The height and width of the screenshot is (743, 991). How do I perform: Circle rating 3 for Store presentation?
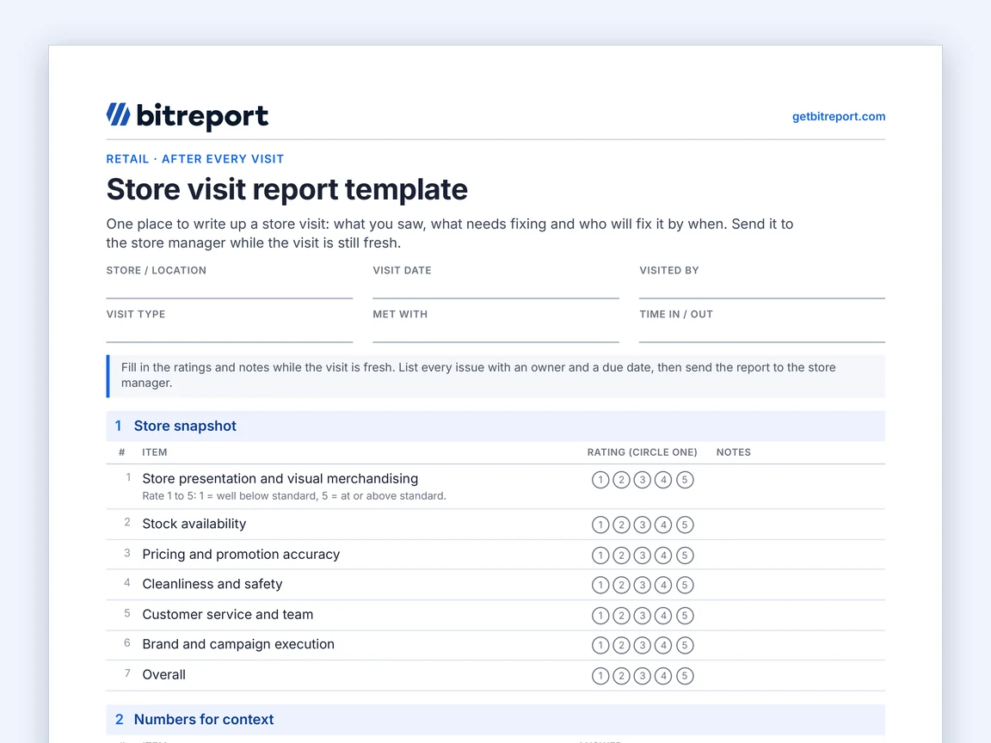(642, 480)
